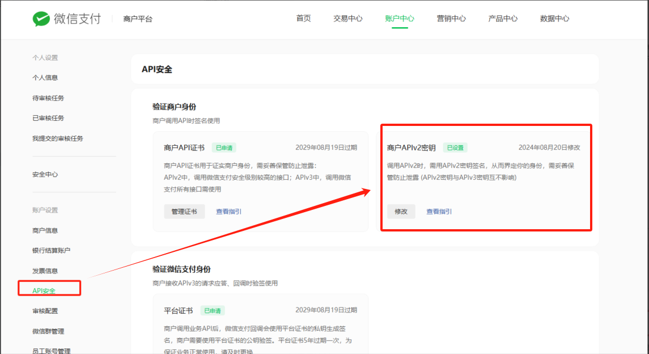Select the 账户中心 top tab
649x354 pixels.
[399, 18]
